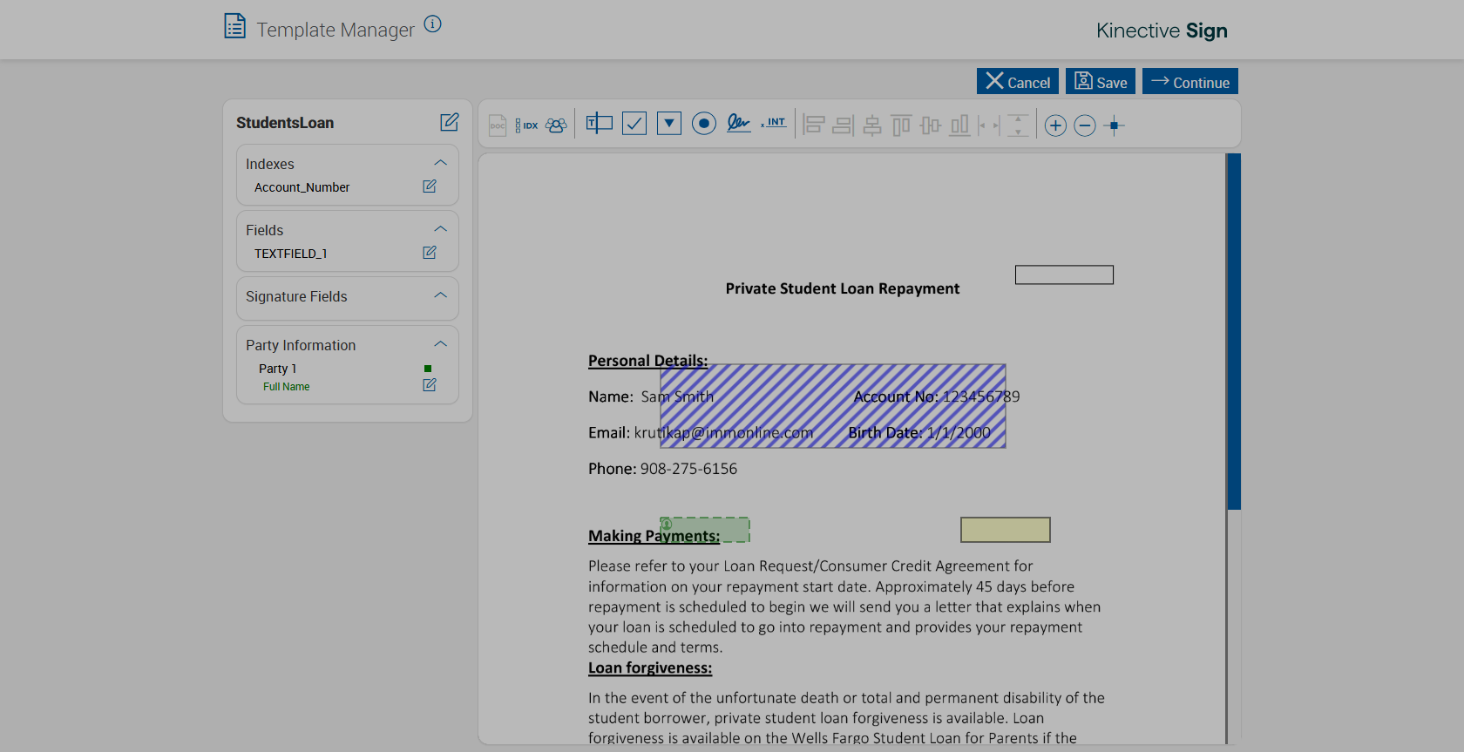This screenshot has width=1464, height=752.
Task: Align fields to horizontal center
Action: click(872, 125)
